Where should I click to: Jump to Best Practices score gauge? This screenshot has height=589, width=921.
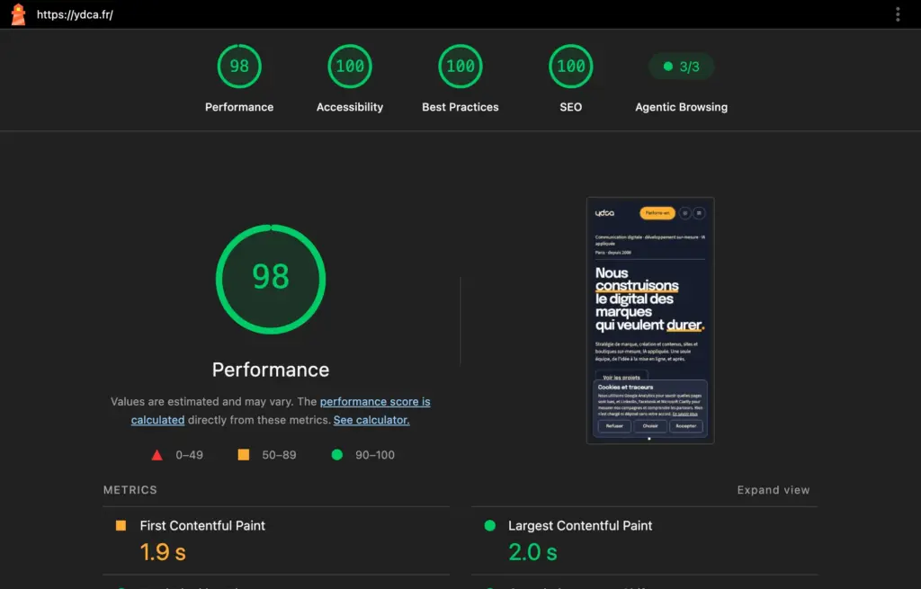click(460, 66)
